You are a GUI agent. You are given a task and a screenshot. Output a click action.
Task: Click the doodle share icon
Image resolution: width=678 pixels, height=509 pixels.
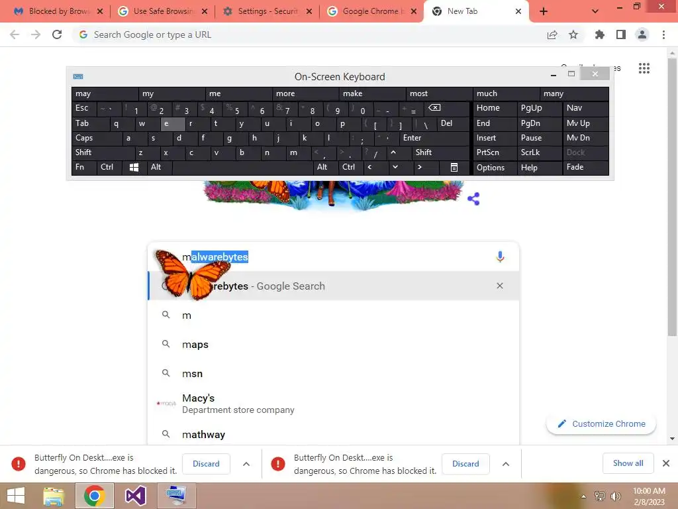pyautogui.click(x=473, y=199)
